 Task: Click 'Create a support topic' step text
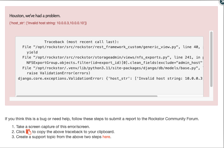click(59, 137)
